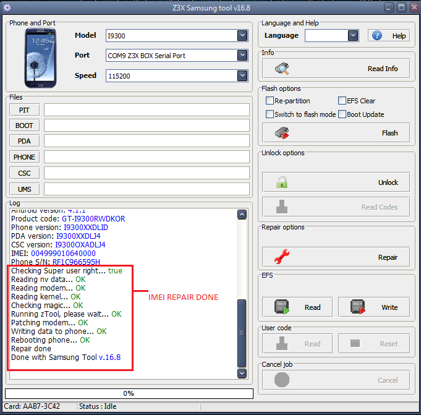
Task: Click the log scrollbar up arrow
Action: [x=242, y=215]
